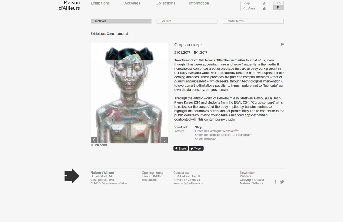Open Twitter page from footer icon
The width and height of the screenshot is (343, 222).
point(282,182)
